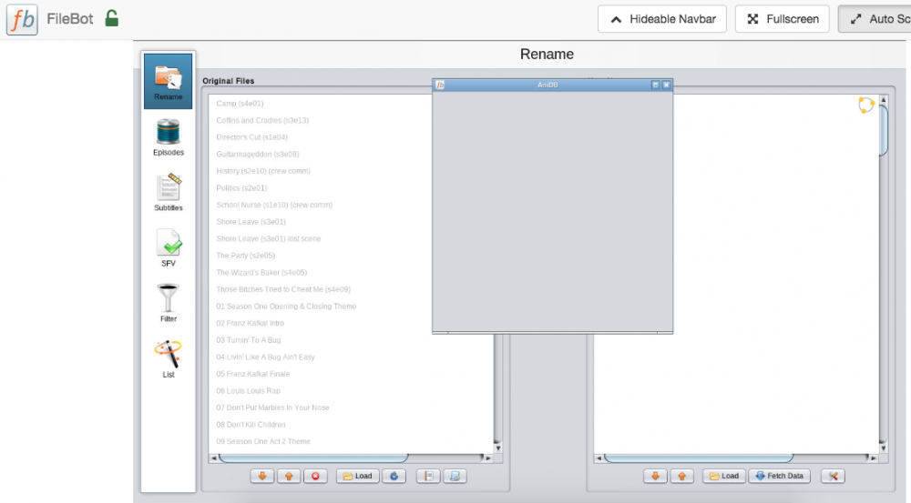Screen dimensions: 911x503
Task: Select '09 Season One Act 2 Theme'
Action: click(x=263, y=441)
